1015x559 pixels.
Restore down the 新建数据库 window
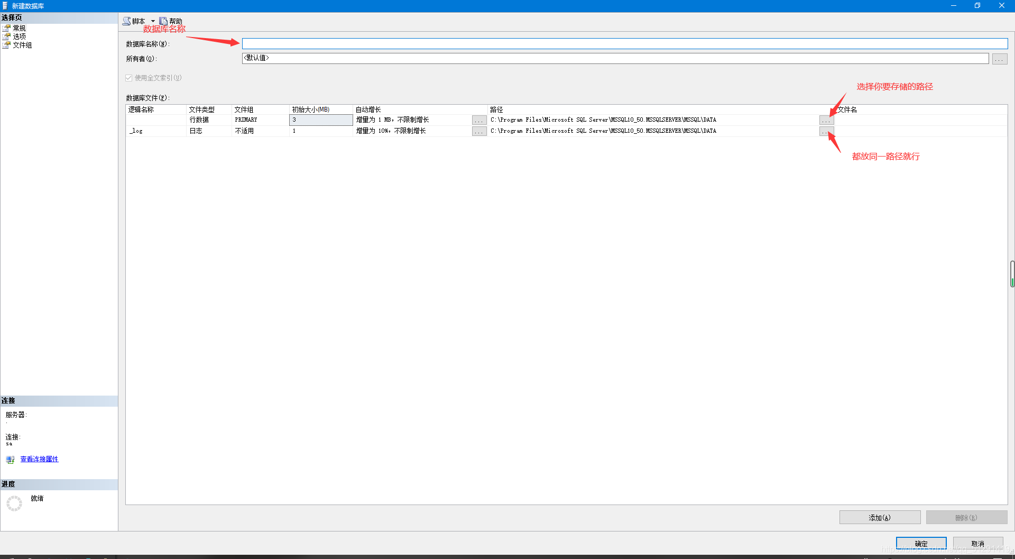coord(977,6)
